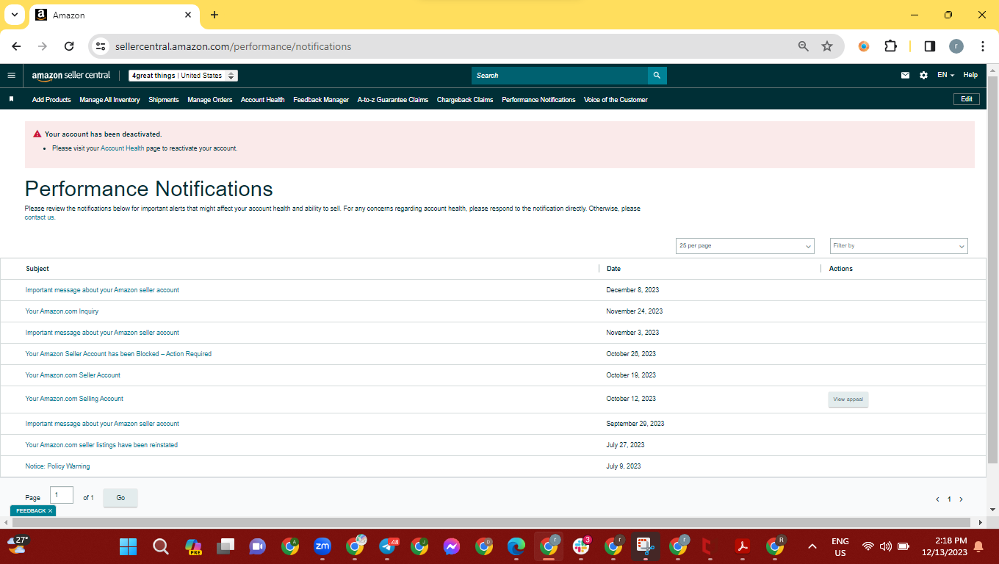Open the Chrome profile avatar
999x564 pixels.
point(956,46)
